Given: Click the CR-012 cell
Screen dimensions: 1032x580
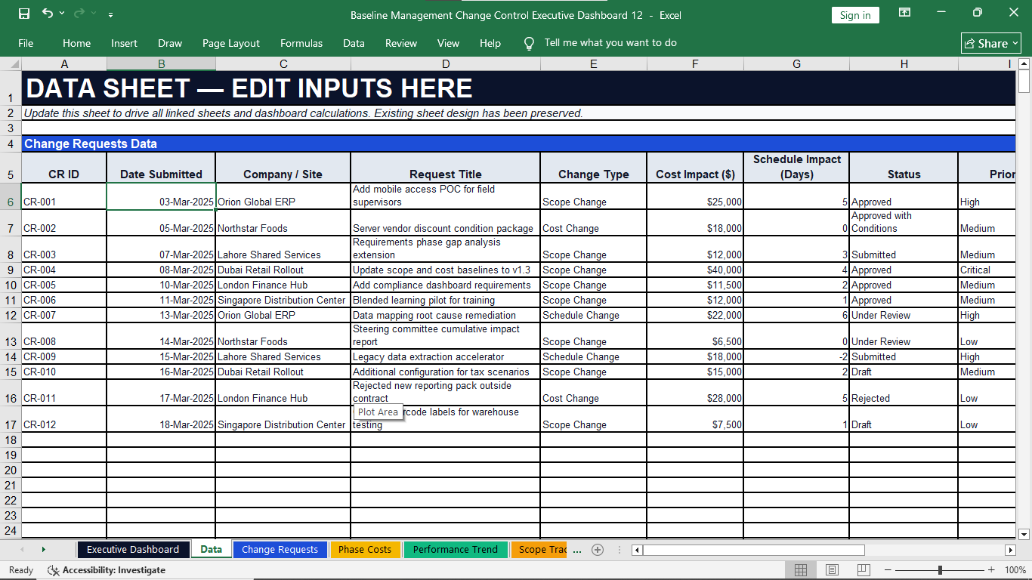Looking at the screenshot, I should 64,419.
